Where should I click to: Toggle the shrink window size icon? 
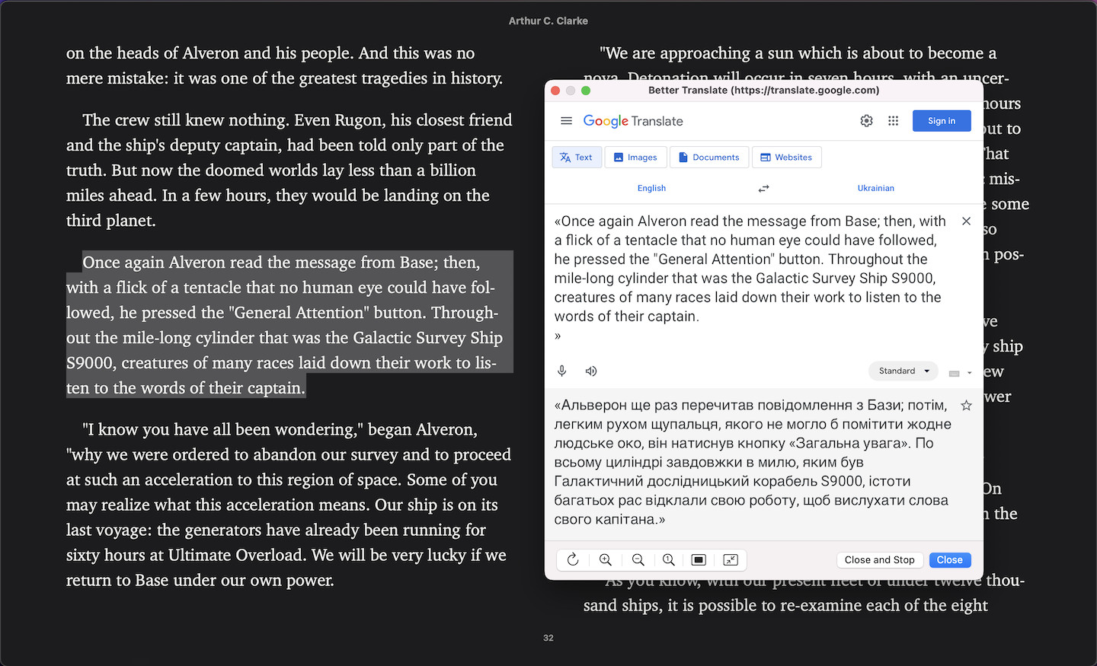tap(731, 560)
